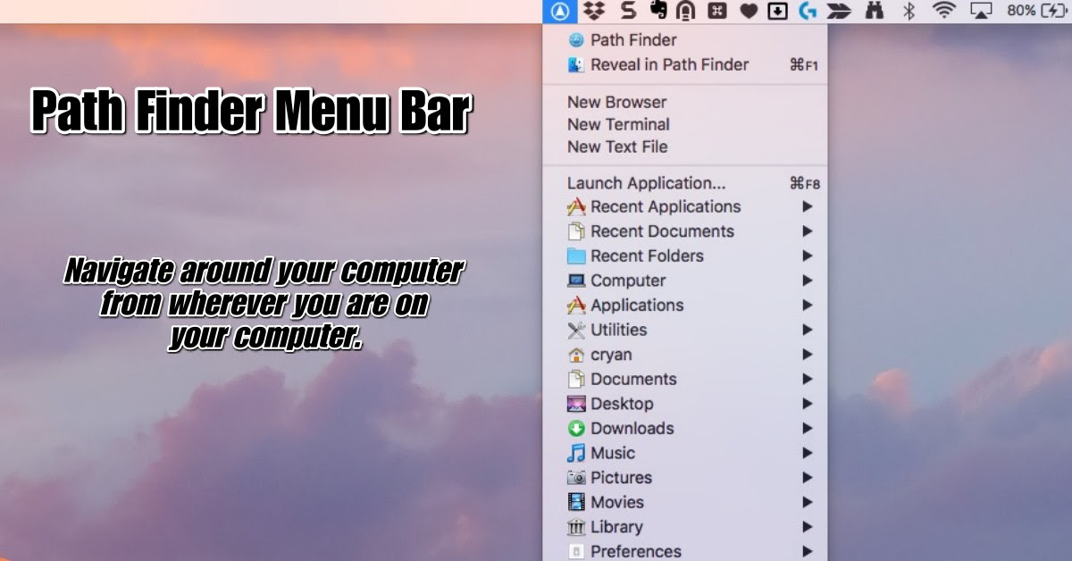The height and width of the screenshot is (561, 1072).
Task: Click the cryan home icon
Action: (x=576, y=355)
